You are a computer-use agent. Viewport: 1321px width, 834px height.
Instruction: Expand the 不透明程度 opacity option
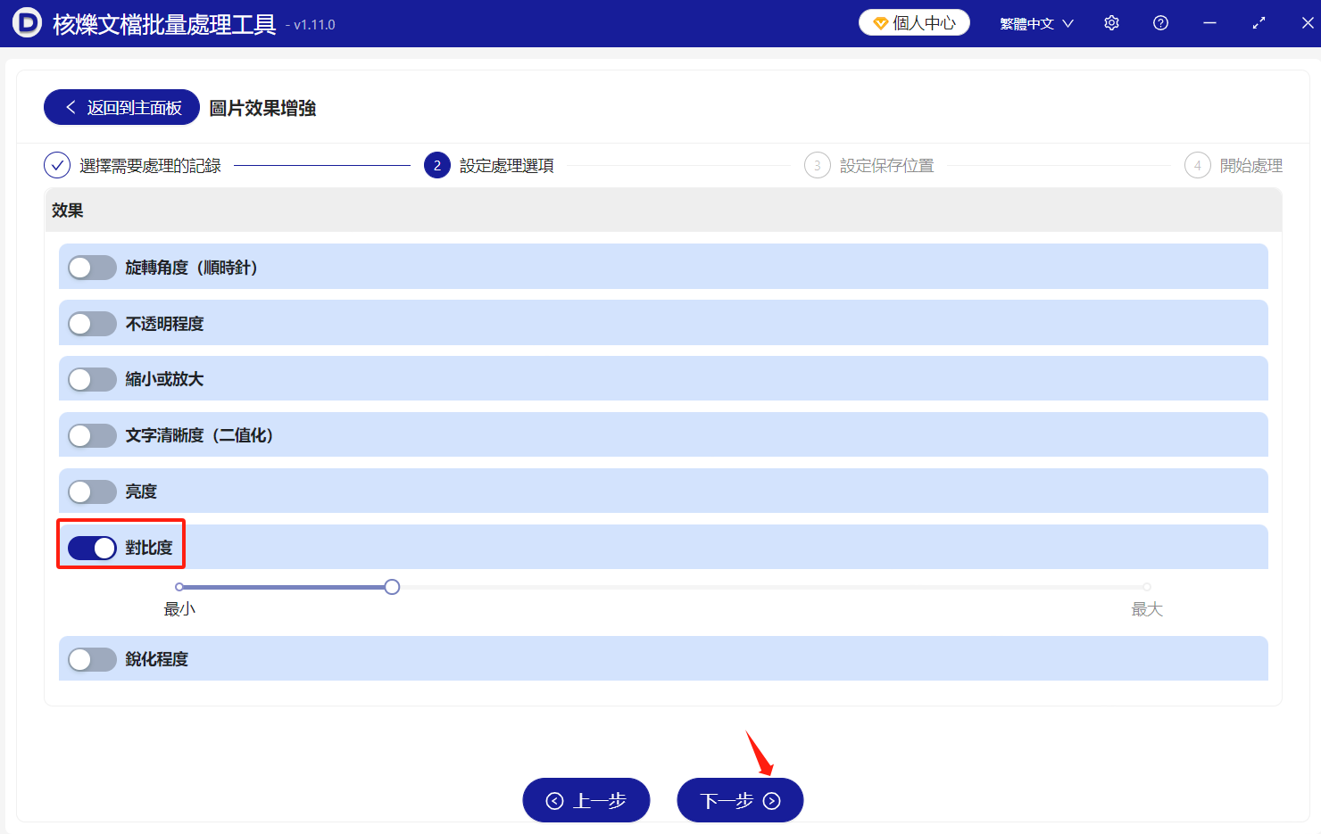(x=92, y=323)
